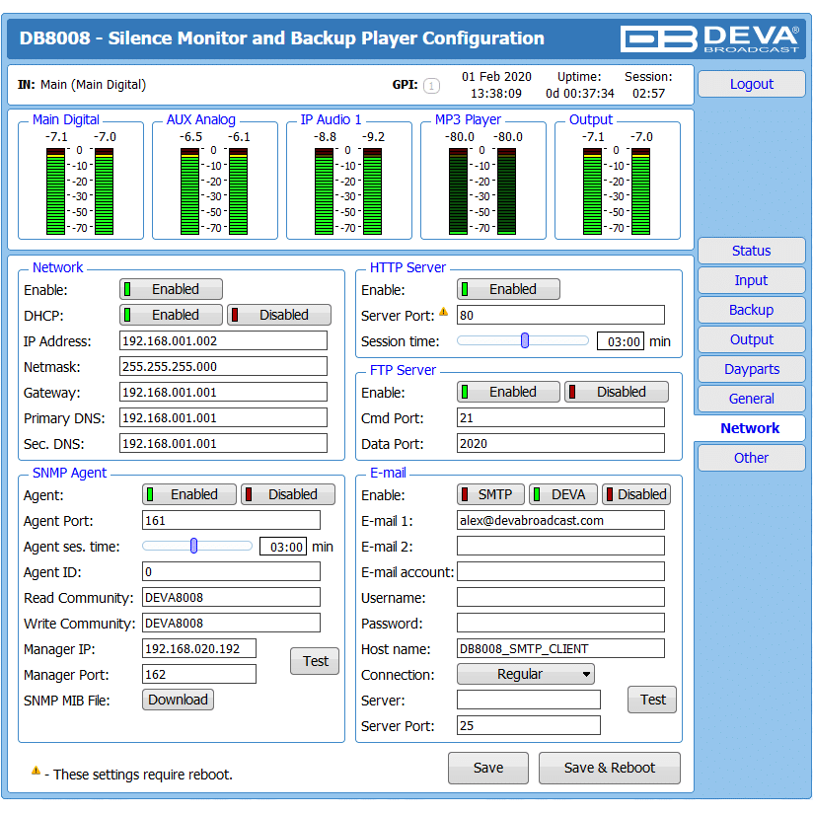Click the Logout button
This screenshot has width=813, height=813.
pos(751,84)
